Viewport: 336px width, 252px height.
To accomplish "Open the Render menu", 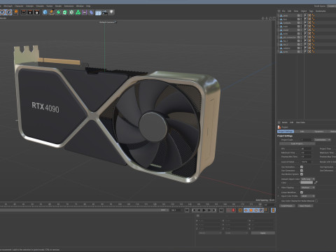I will [58, 6].
